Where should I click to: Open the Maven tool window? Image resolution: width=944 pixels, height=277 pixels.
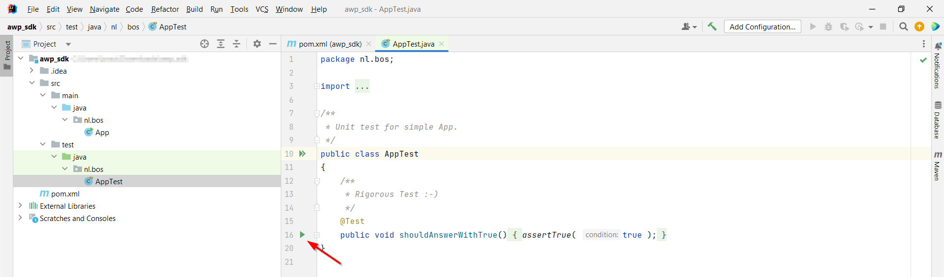point(938,166)
